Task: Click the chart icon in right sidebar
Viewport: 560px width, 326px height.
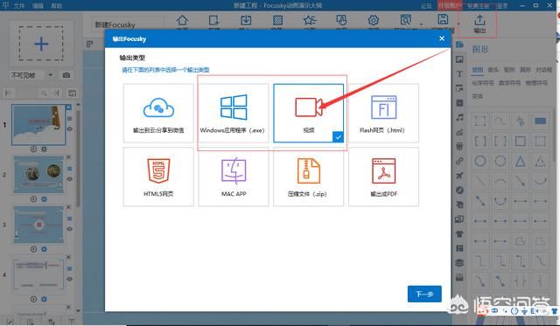Action: pyautogui.click(x=459, y=132)
